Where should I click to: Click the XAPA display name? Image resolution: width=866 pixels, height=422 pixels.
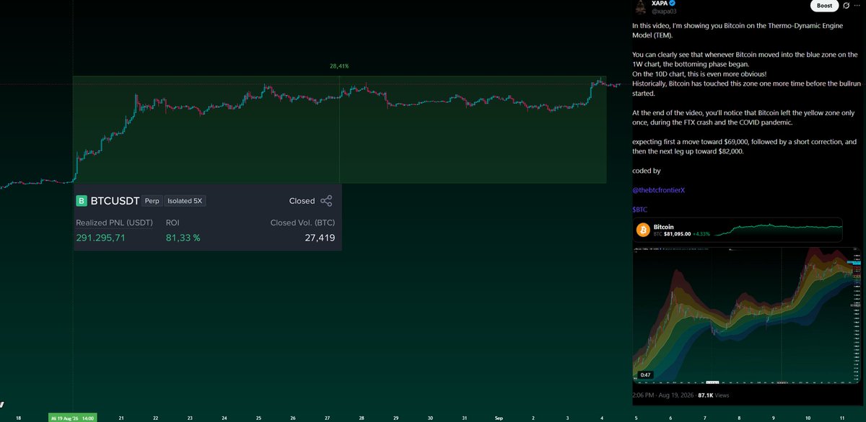click(659, 4)
